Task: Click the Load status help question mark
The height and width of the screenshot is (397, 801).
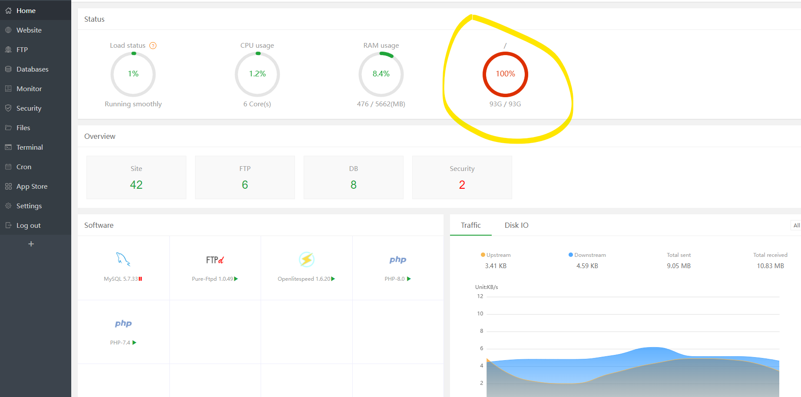Action: [x=153, y=46]
